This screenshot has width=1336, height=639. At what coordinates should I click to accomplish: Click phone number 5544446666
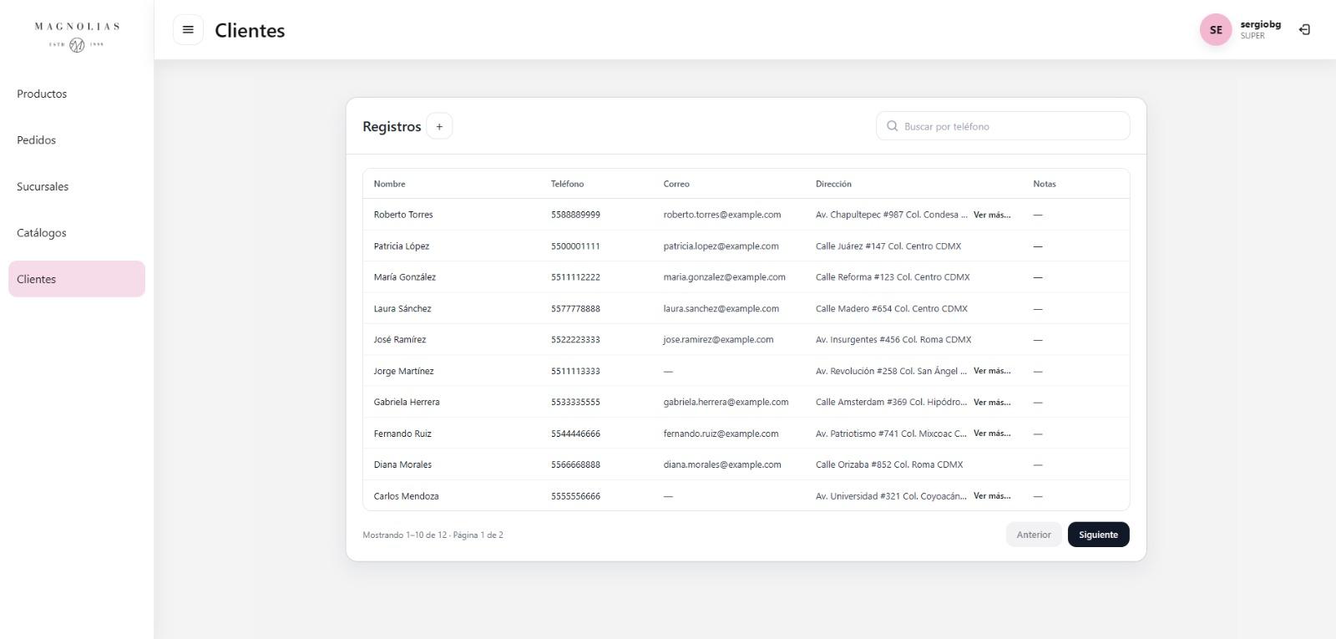pos(575,434)
